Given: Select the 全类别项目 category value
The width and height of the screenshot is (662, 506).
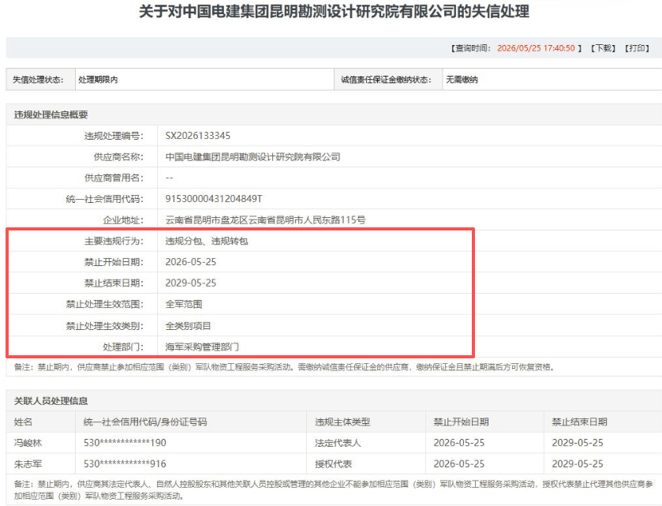Looking at the screenshot, I should pos(188,326).
